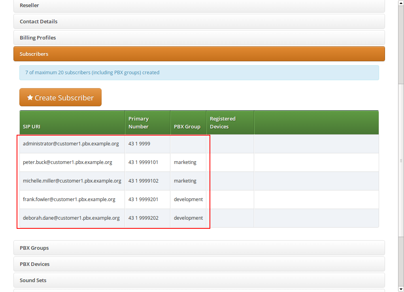Select the peter.buck subscriber entry
This screenshot has height=292, width=404.
click(68, 162)
